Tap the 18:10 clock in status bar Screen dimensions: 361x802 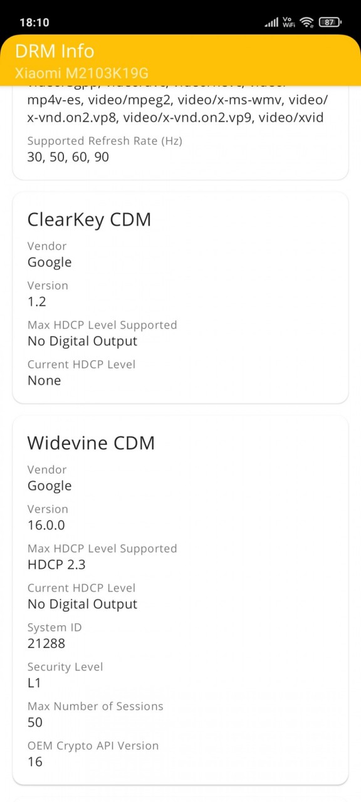coord(34,23)
